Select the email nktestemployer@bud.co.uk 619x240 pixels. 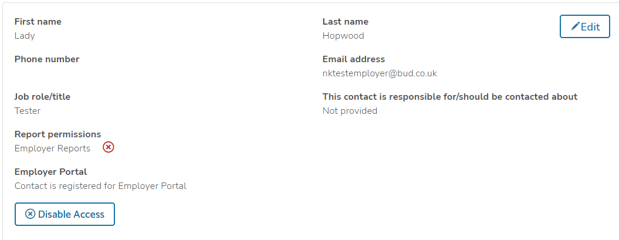coord(380,73)
